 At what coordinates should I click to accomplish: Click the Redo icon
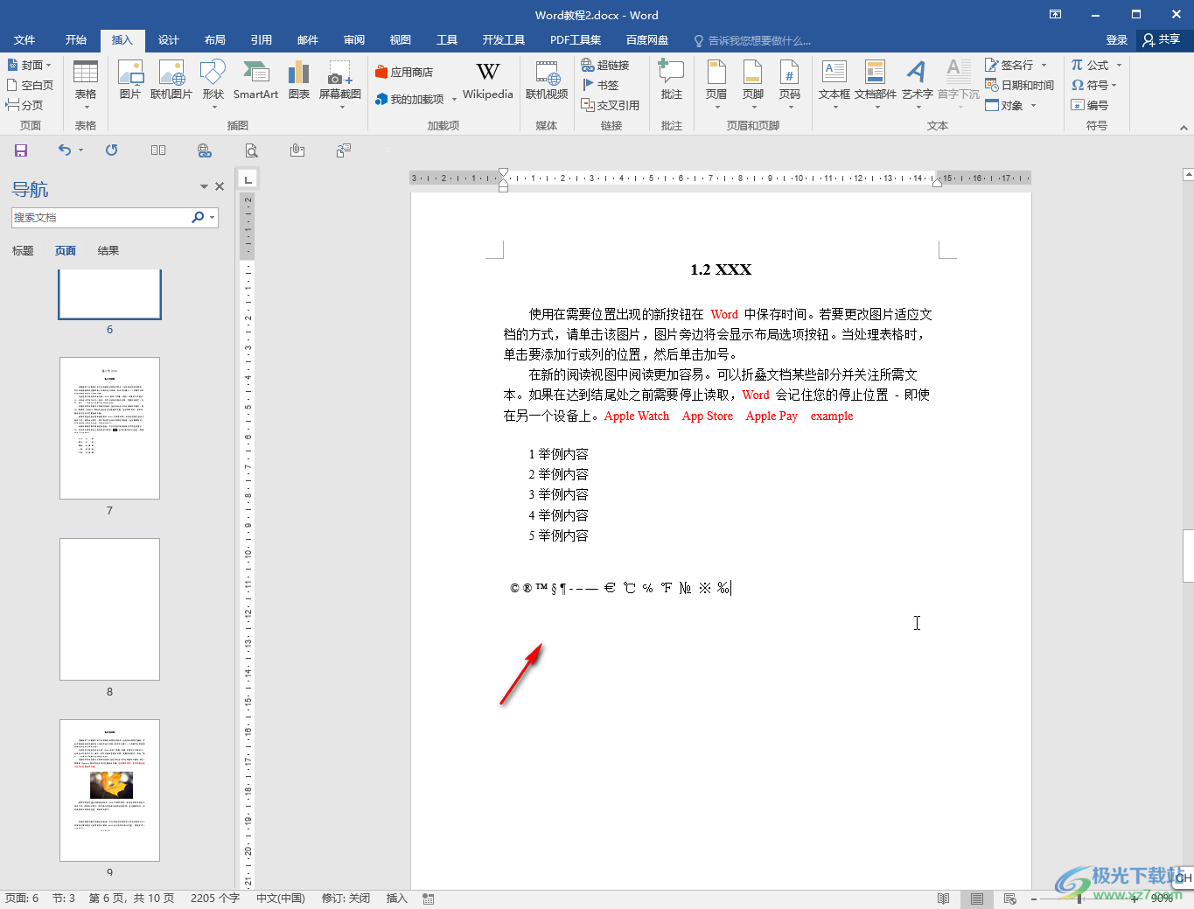click(111, 150)
